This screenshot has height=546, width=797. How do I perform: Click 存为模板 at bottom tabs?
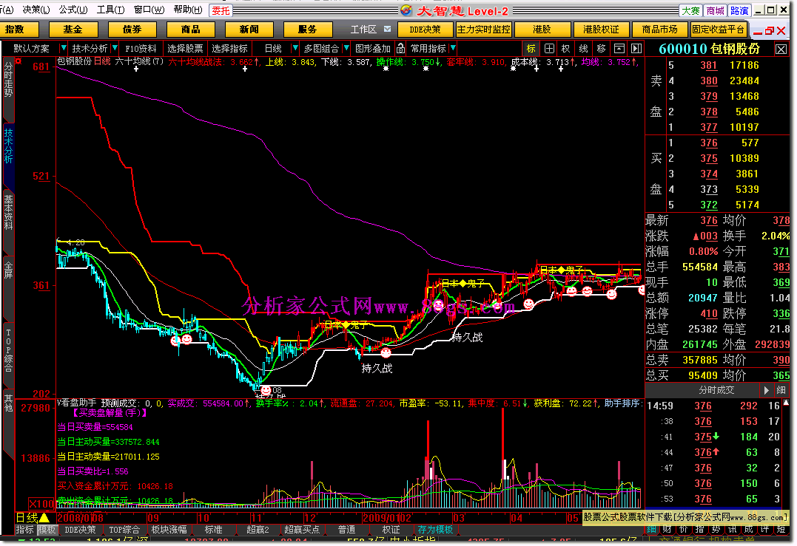[435, 529]
